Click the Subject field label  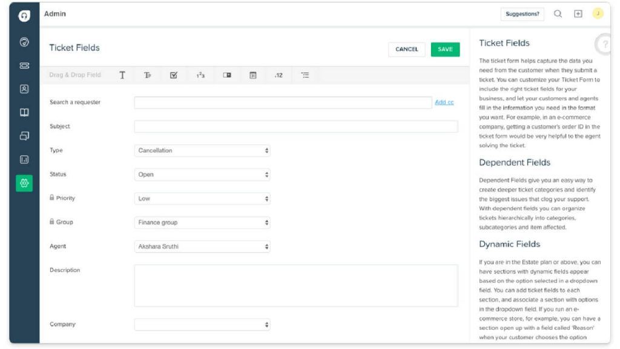point(60,126)
